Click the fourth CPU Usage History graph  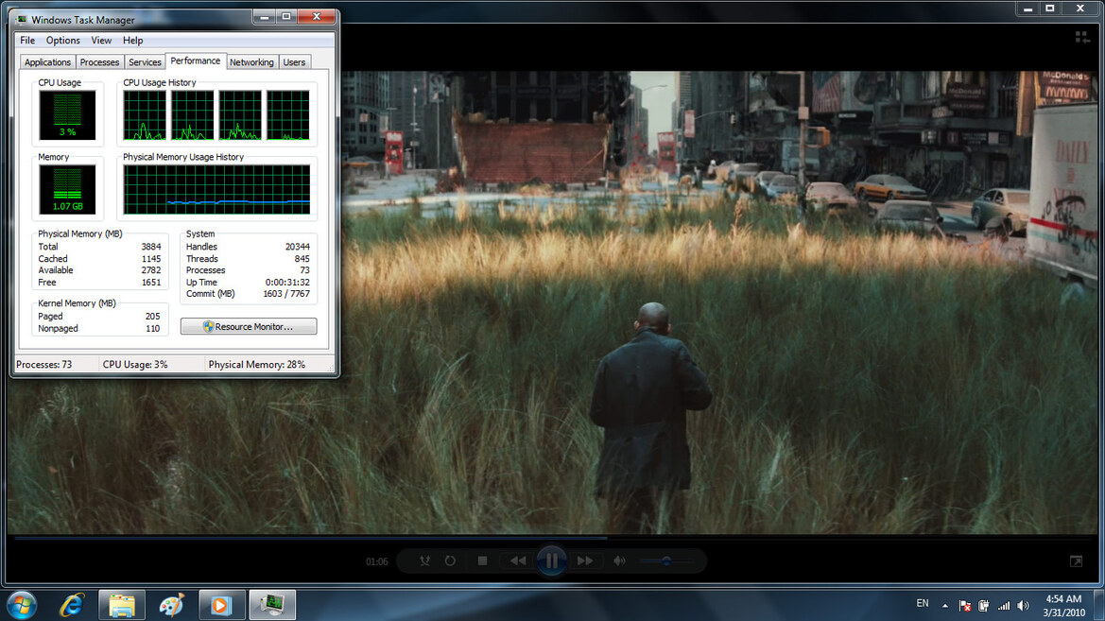(x=288, y=115)
